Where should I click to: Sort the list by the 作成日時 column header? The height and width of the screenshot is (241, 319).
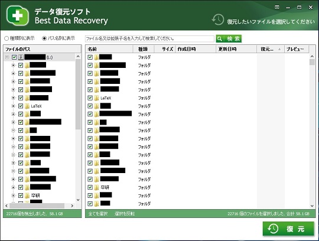(x=196, y=49)
